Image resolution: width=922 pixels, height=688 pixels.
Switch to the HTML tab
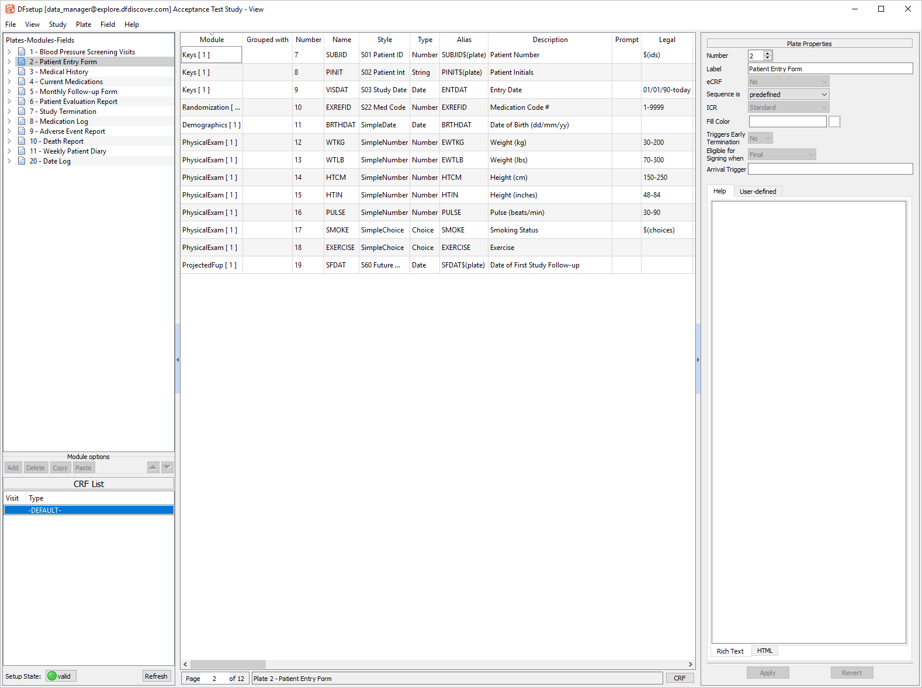click(x=764, y=651)
